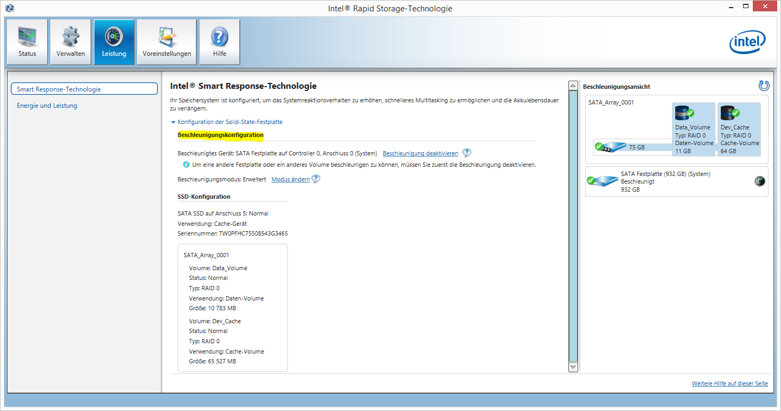The height and width of the screenshot is (411, 781).
Task: Click the Beschleunigungskonfiguration heading
Action: click(x=221, y=135)
